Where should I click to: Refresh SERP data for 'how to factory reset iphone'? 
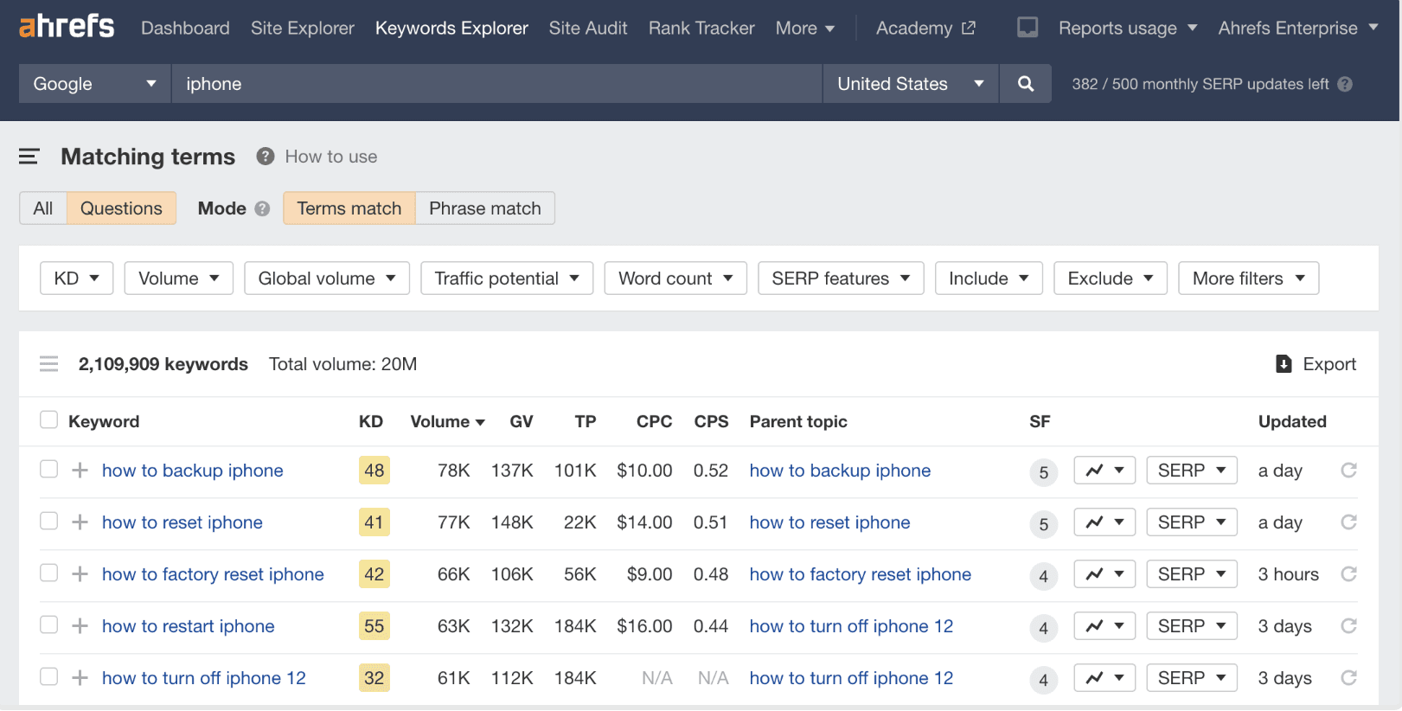[x=1348, y=574]
